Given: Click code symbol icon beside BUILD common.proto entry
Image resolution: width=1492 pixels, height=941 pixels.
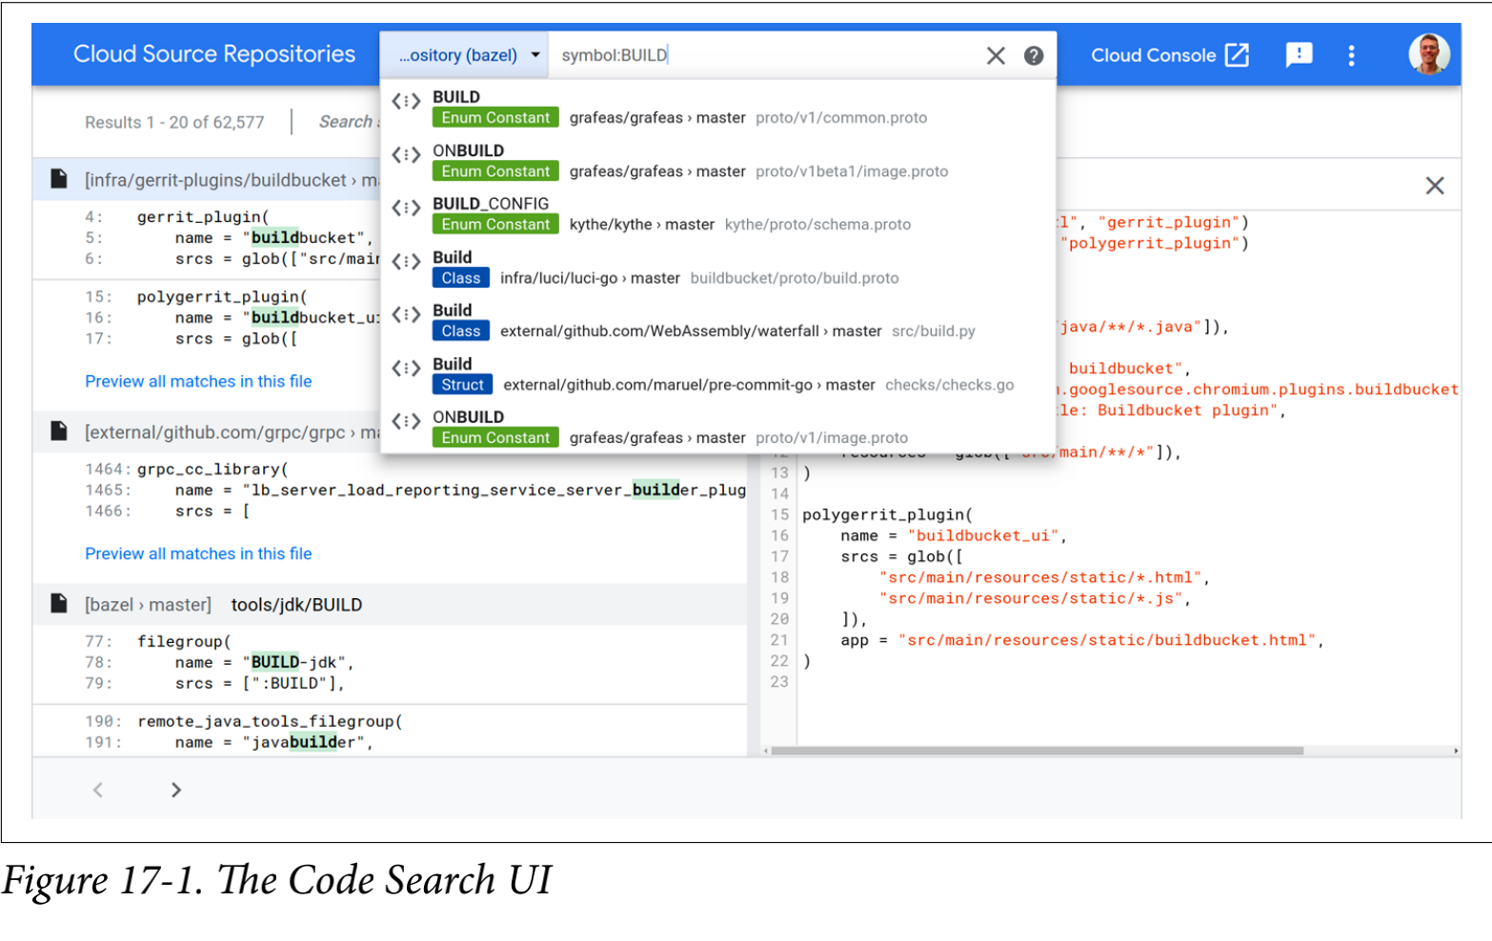Looking at the screenshot, I should coord(406,101).
